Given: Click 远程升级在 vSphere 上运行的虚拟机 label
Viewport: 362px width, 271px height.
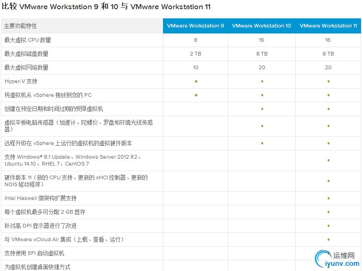Looking at the screenshot, I should click(68, 143).
